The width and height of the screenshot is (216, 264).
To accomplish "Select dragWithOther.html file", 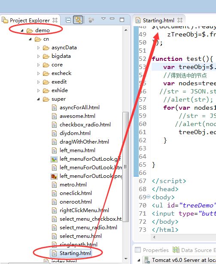I will (x=84, y=142).
